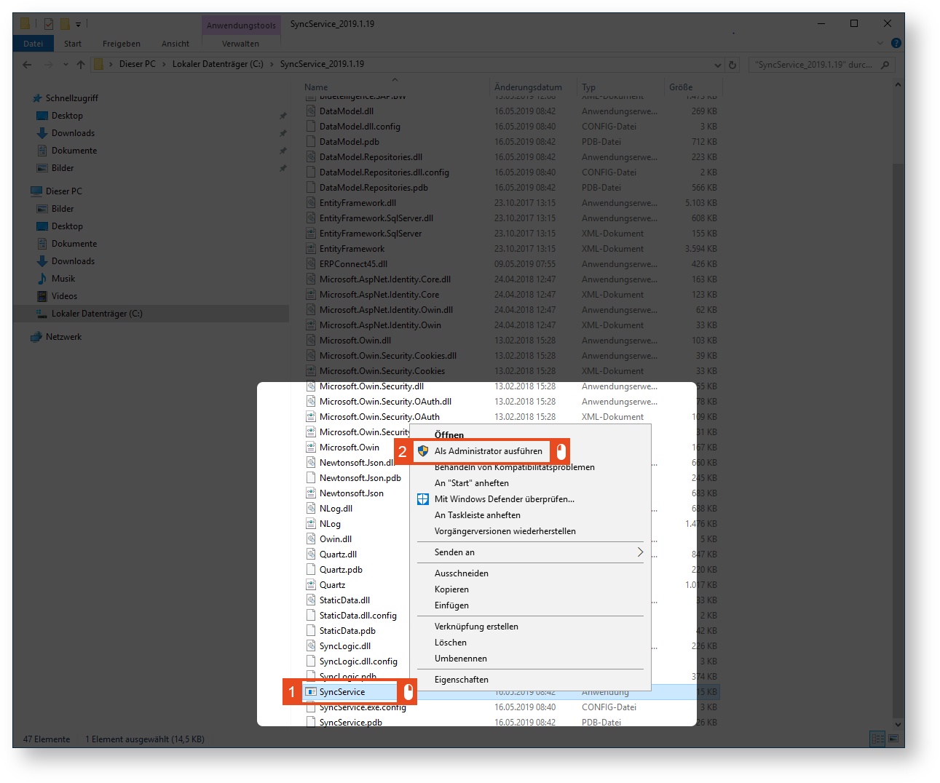The width and height of the screenshot is (940, 783).
Task: Select Eigenschaften in the context menu
Action: click(x=461, y=680)
